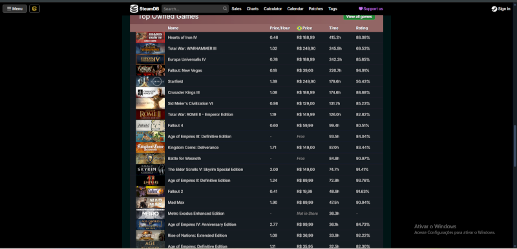The image size is (517, 249).
Task: Open the Kingdom Come: Deliverance link
Action: pos(193,148)
